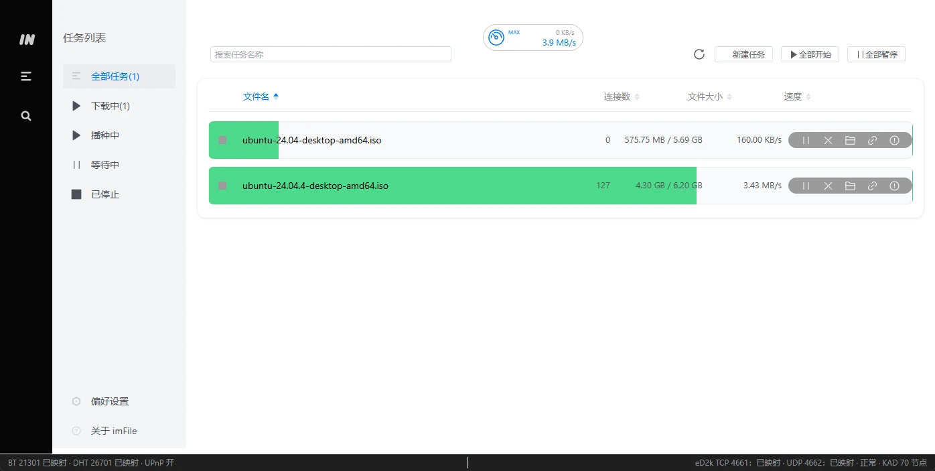Click the 全部开始 button
This screenshot has width=935, height=471.
810,54
